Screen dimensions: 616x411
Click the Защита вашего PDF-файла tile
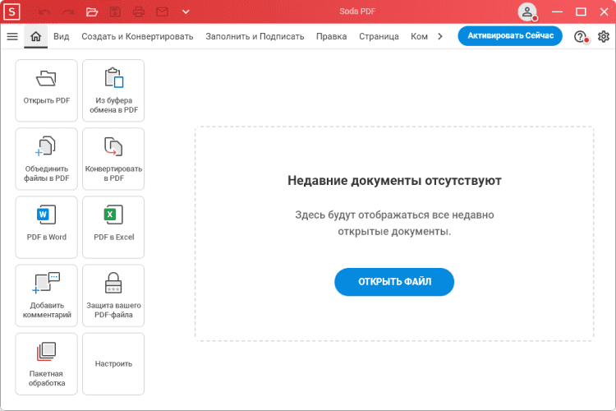(113, 296)
